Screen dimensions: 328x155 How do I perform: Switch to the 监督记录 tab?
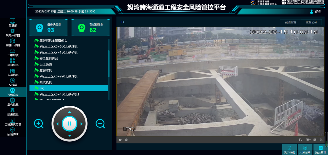click(311, 22)
